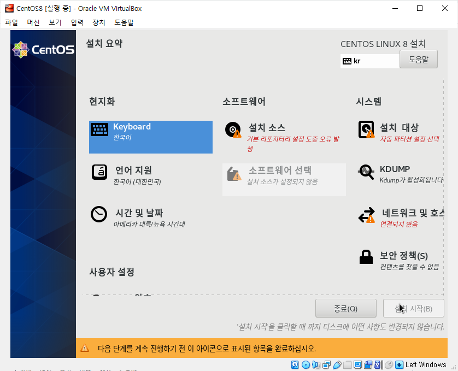Click the 시간 및 날짜 title text
This screenshot has width=458, height=371.
(x=139, y=213)
